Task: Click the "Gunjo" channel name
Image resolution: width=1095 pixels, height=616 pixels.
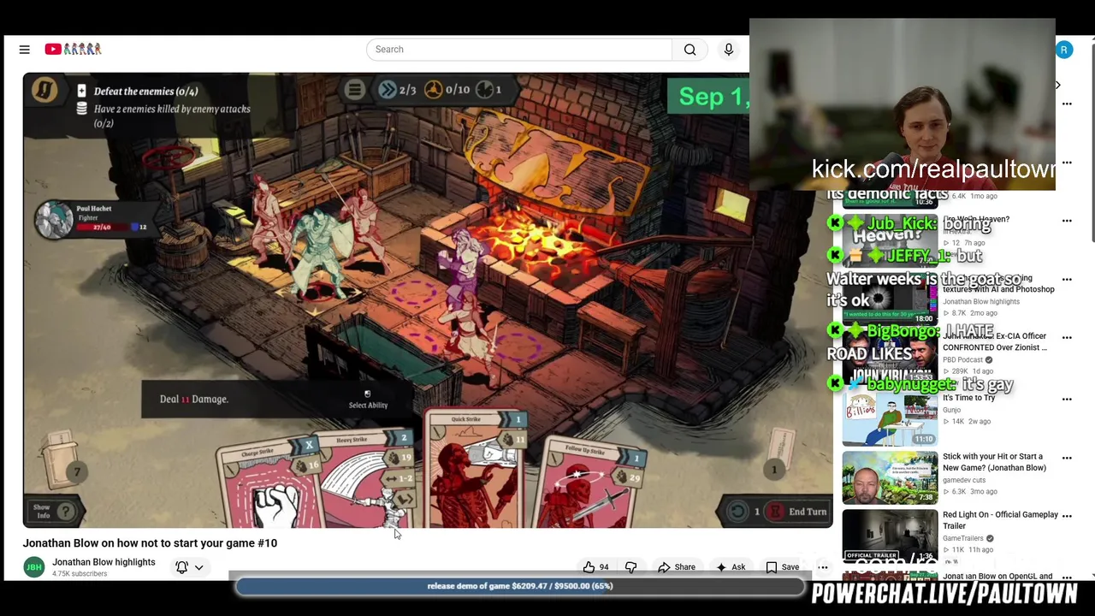Action: (952, 410)
